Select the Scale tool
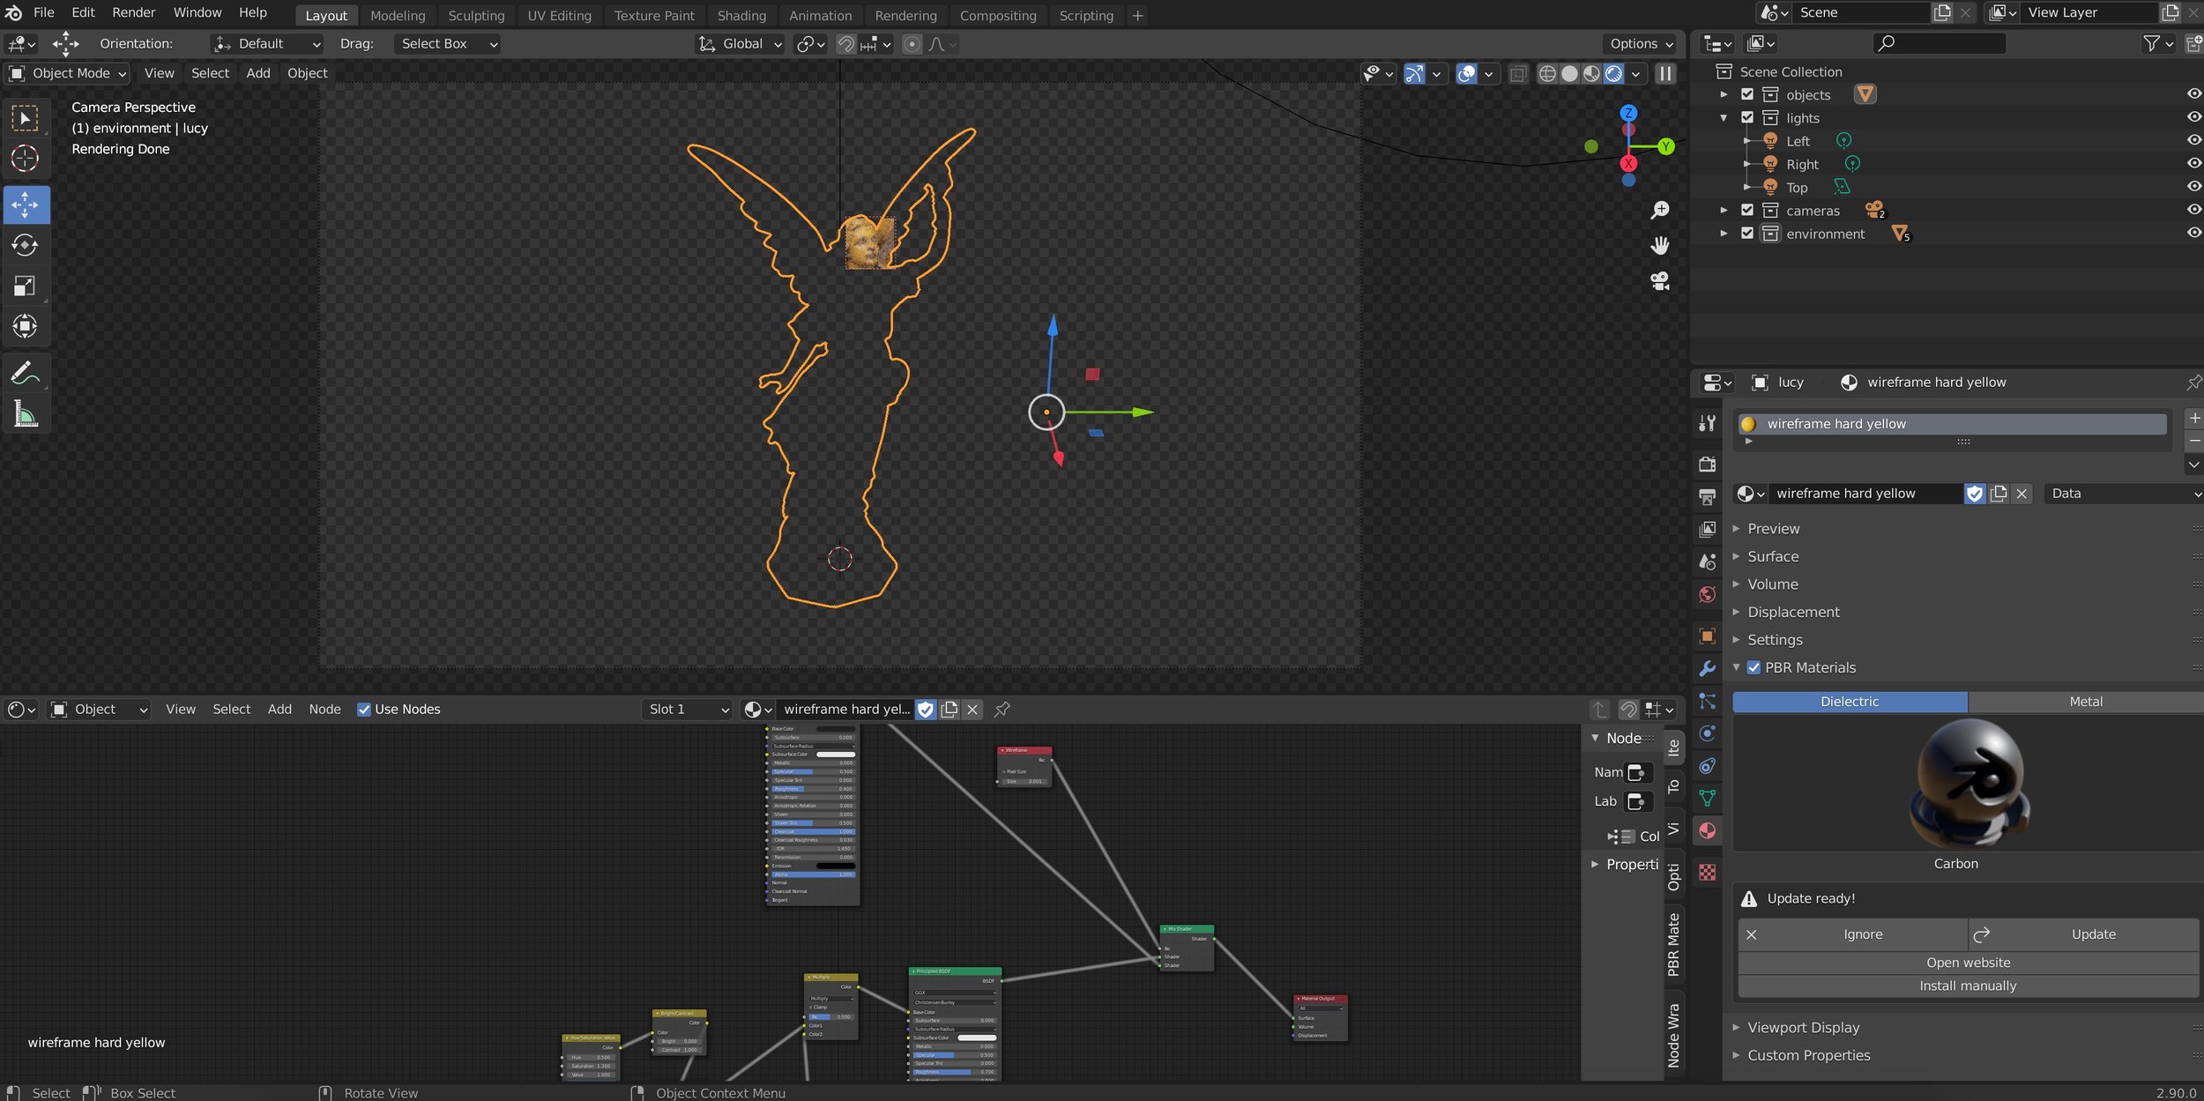 [25, 286]
